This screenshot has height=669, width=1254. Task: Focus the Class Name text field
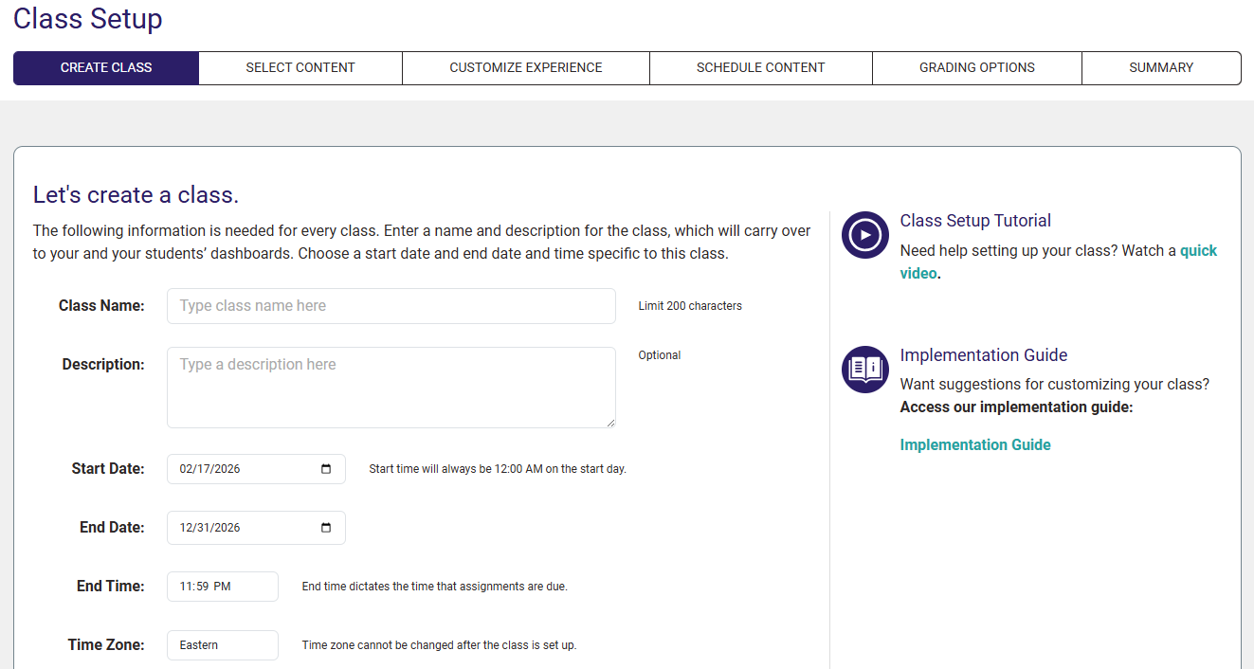[x=391, y=306]
